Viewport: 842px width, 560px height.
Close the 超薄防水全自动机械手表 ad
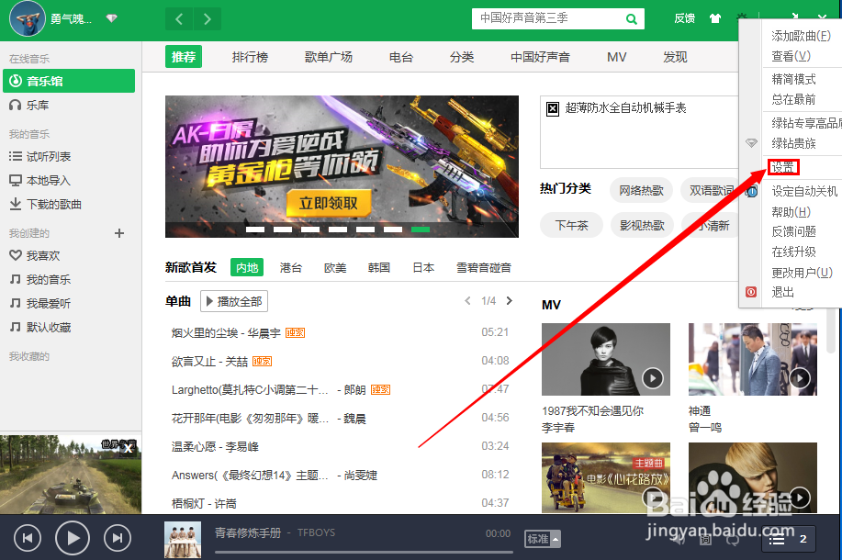[553, 109]
